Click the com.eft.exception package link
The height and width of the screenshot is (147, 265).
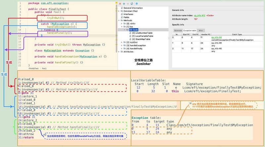point(54,3)
